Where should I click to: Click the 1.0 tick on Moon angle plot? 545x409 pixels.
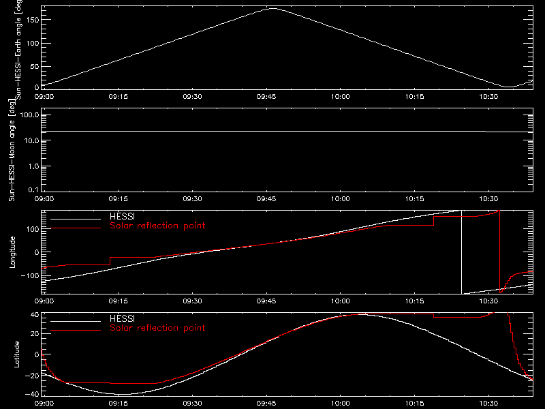[33, 166]
